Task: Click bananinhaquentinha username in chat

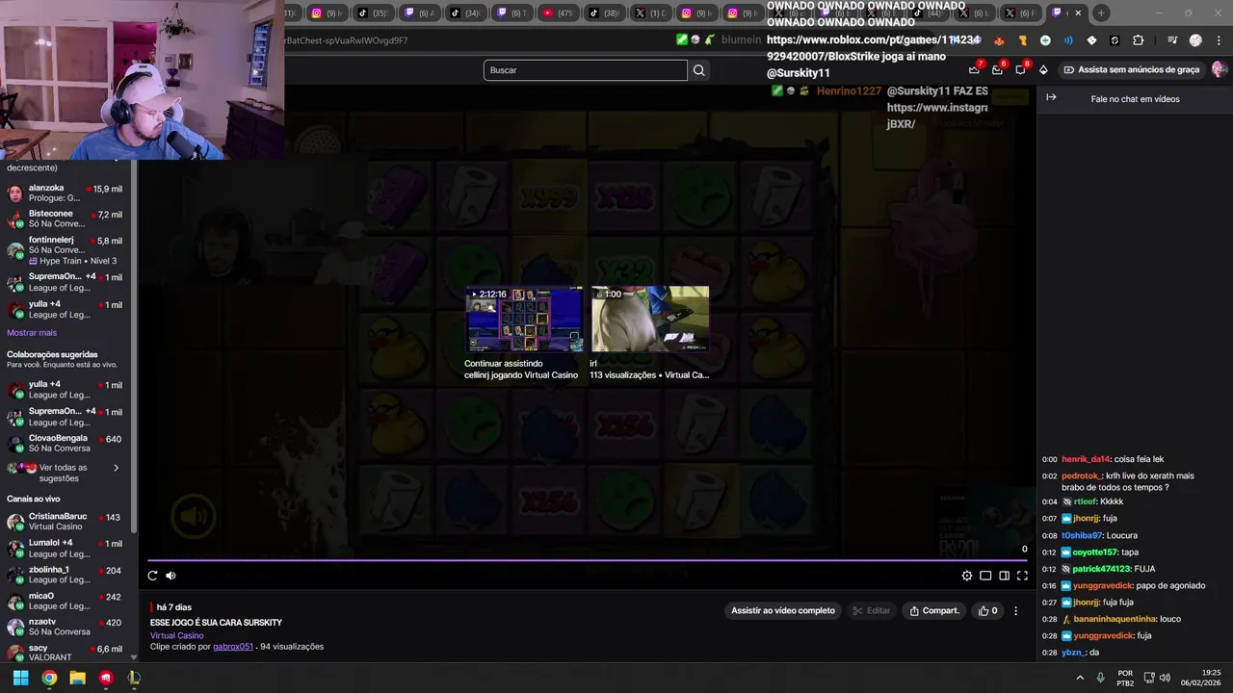Action: tap(1114, 619)
